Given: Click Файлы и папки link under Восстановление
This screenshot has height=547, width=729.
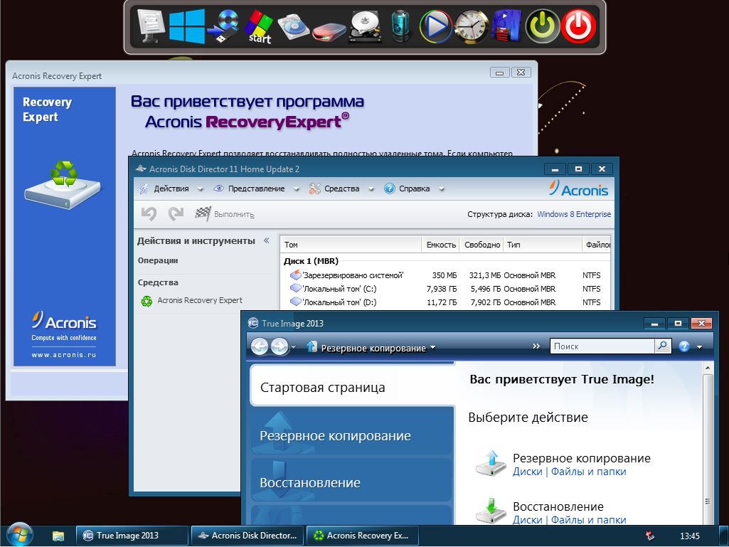Looking at the screenshot, I should click(589, 519).
